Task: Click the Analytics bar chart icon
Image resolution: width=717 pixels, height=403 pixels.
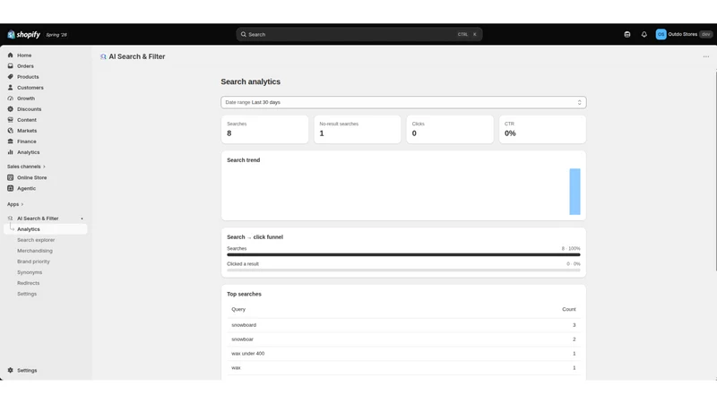Action: (11, 152)
